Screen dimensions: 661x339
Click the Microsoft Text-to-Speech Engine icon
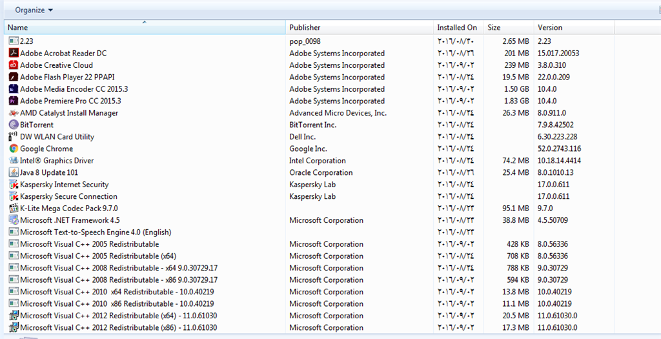(14, 232)
